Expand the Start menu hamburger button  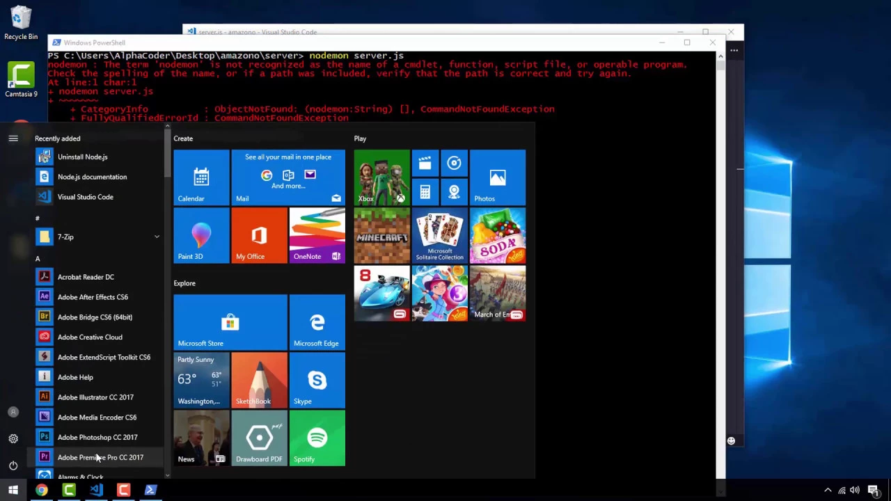pos(13,138)
